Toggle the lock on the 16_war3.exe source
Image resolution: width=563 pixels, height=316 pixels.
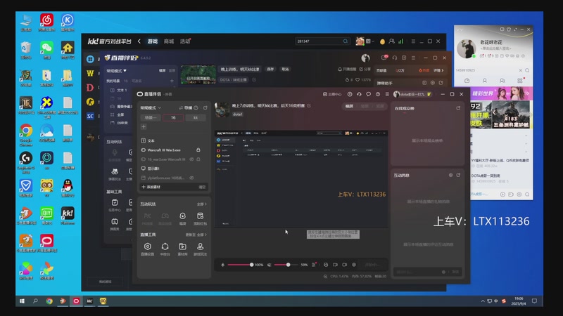coord(198,159)
